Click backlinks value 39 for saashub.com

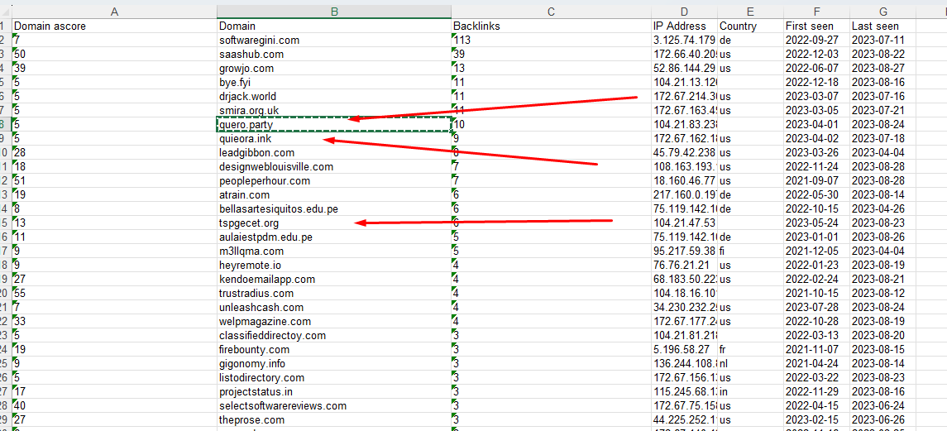click(551, 54)
